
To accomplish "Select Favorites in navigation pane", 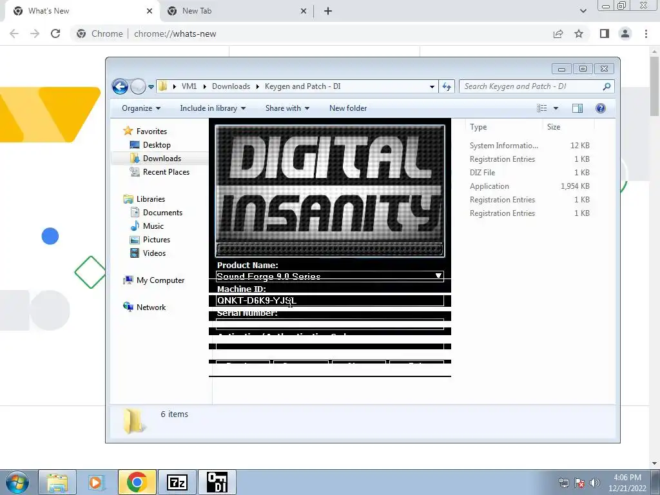I will point(151,131).
